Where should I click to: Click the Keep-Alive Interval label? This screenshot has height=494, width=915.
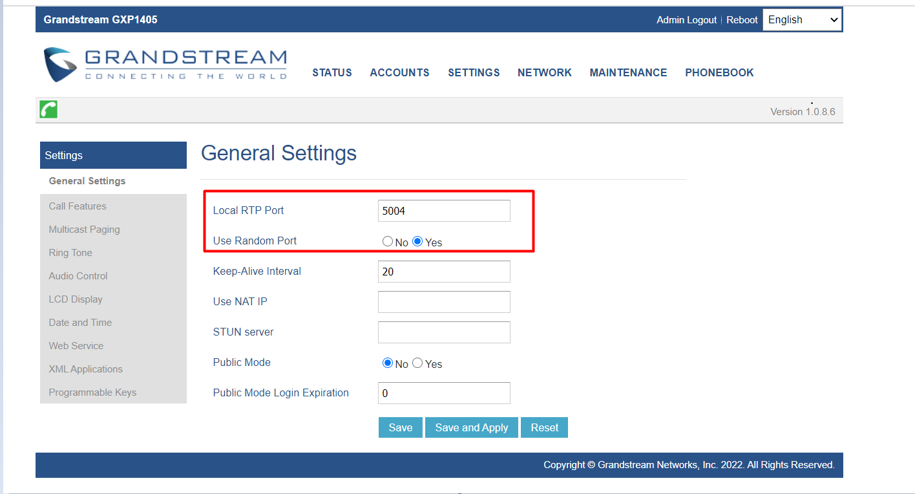(257, 271)
